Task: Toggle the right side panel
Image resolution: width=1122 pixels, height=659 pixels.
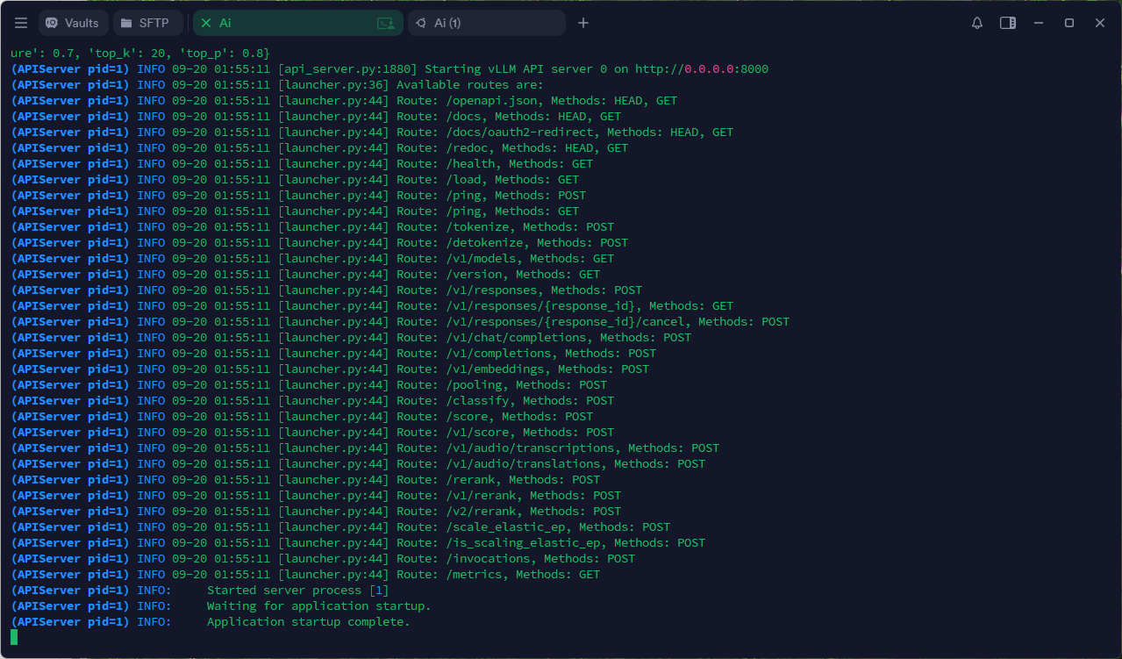Action: click(x=1008, y=23)
